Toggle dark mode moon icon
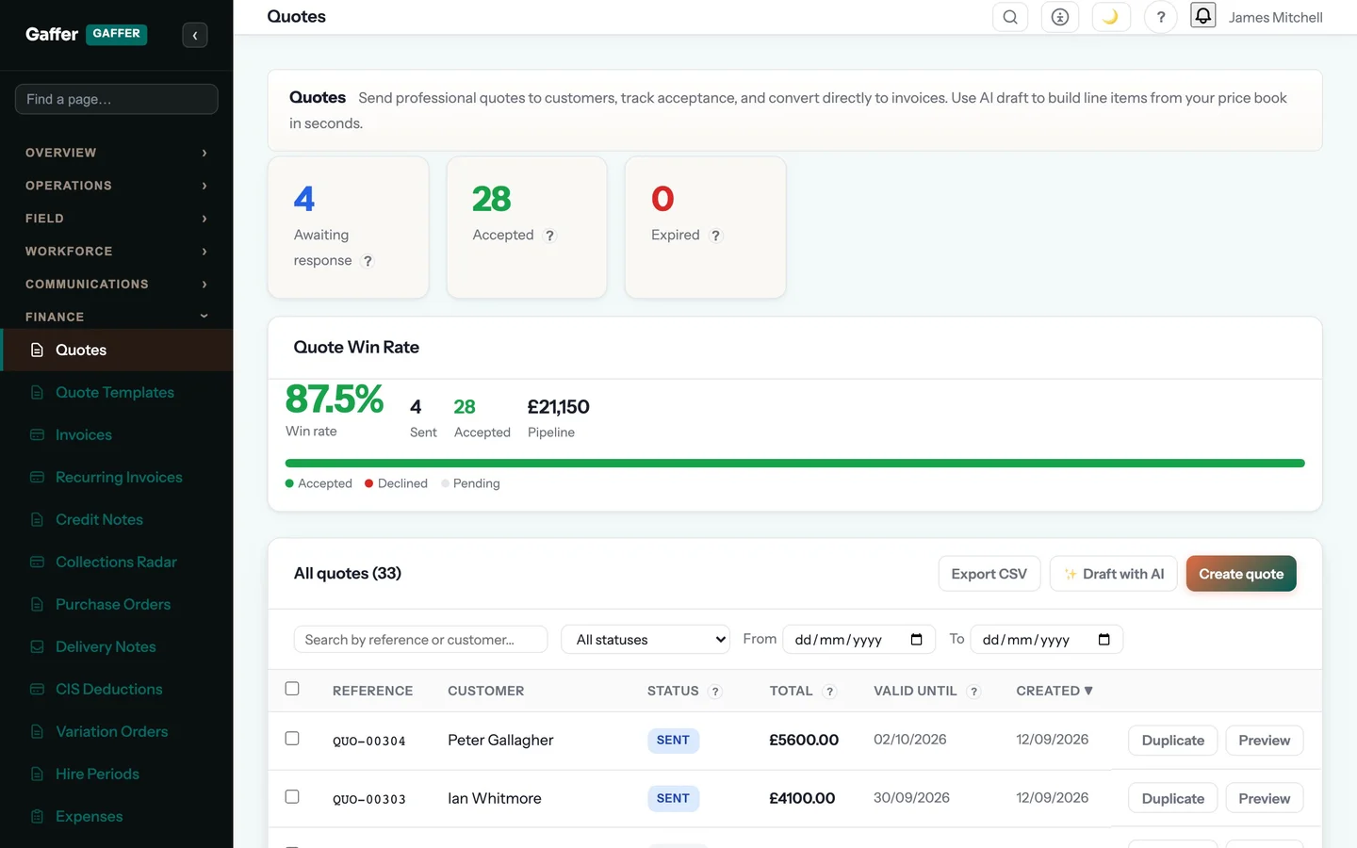1357x848 pixels. coord(1111,17)
